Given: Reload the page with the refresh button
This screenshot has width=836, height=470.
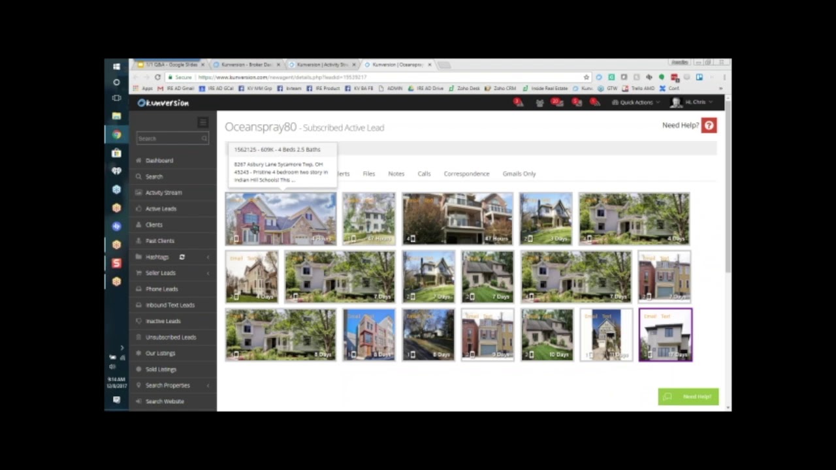Looking at the screenshot, I should point(157,77).
